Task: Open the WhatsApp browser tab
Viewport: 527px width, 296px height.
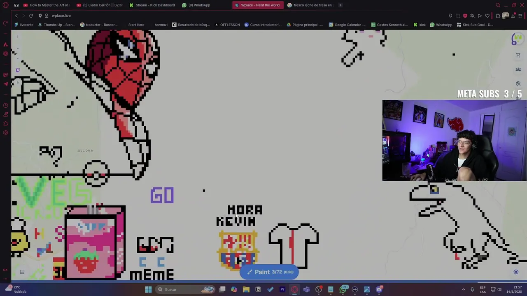Action: click(x=205, y=5)
